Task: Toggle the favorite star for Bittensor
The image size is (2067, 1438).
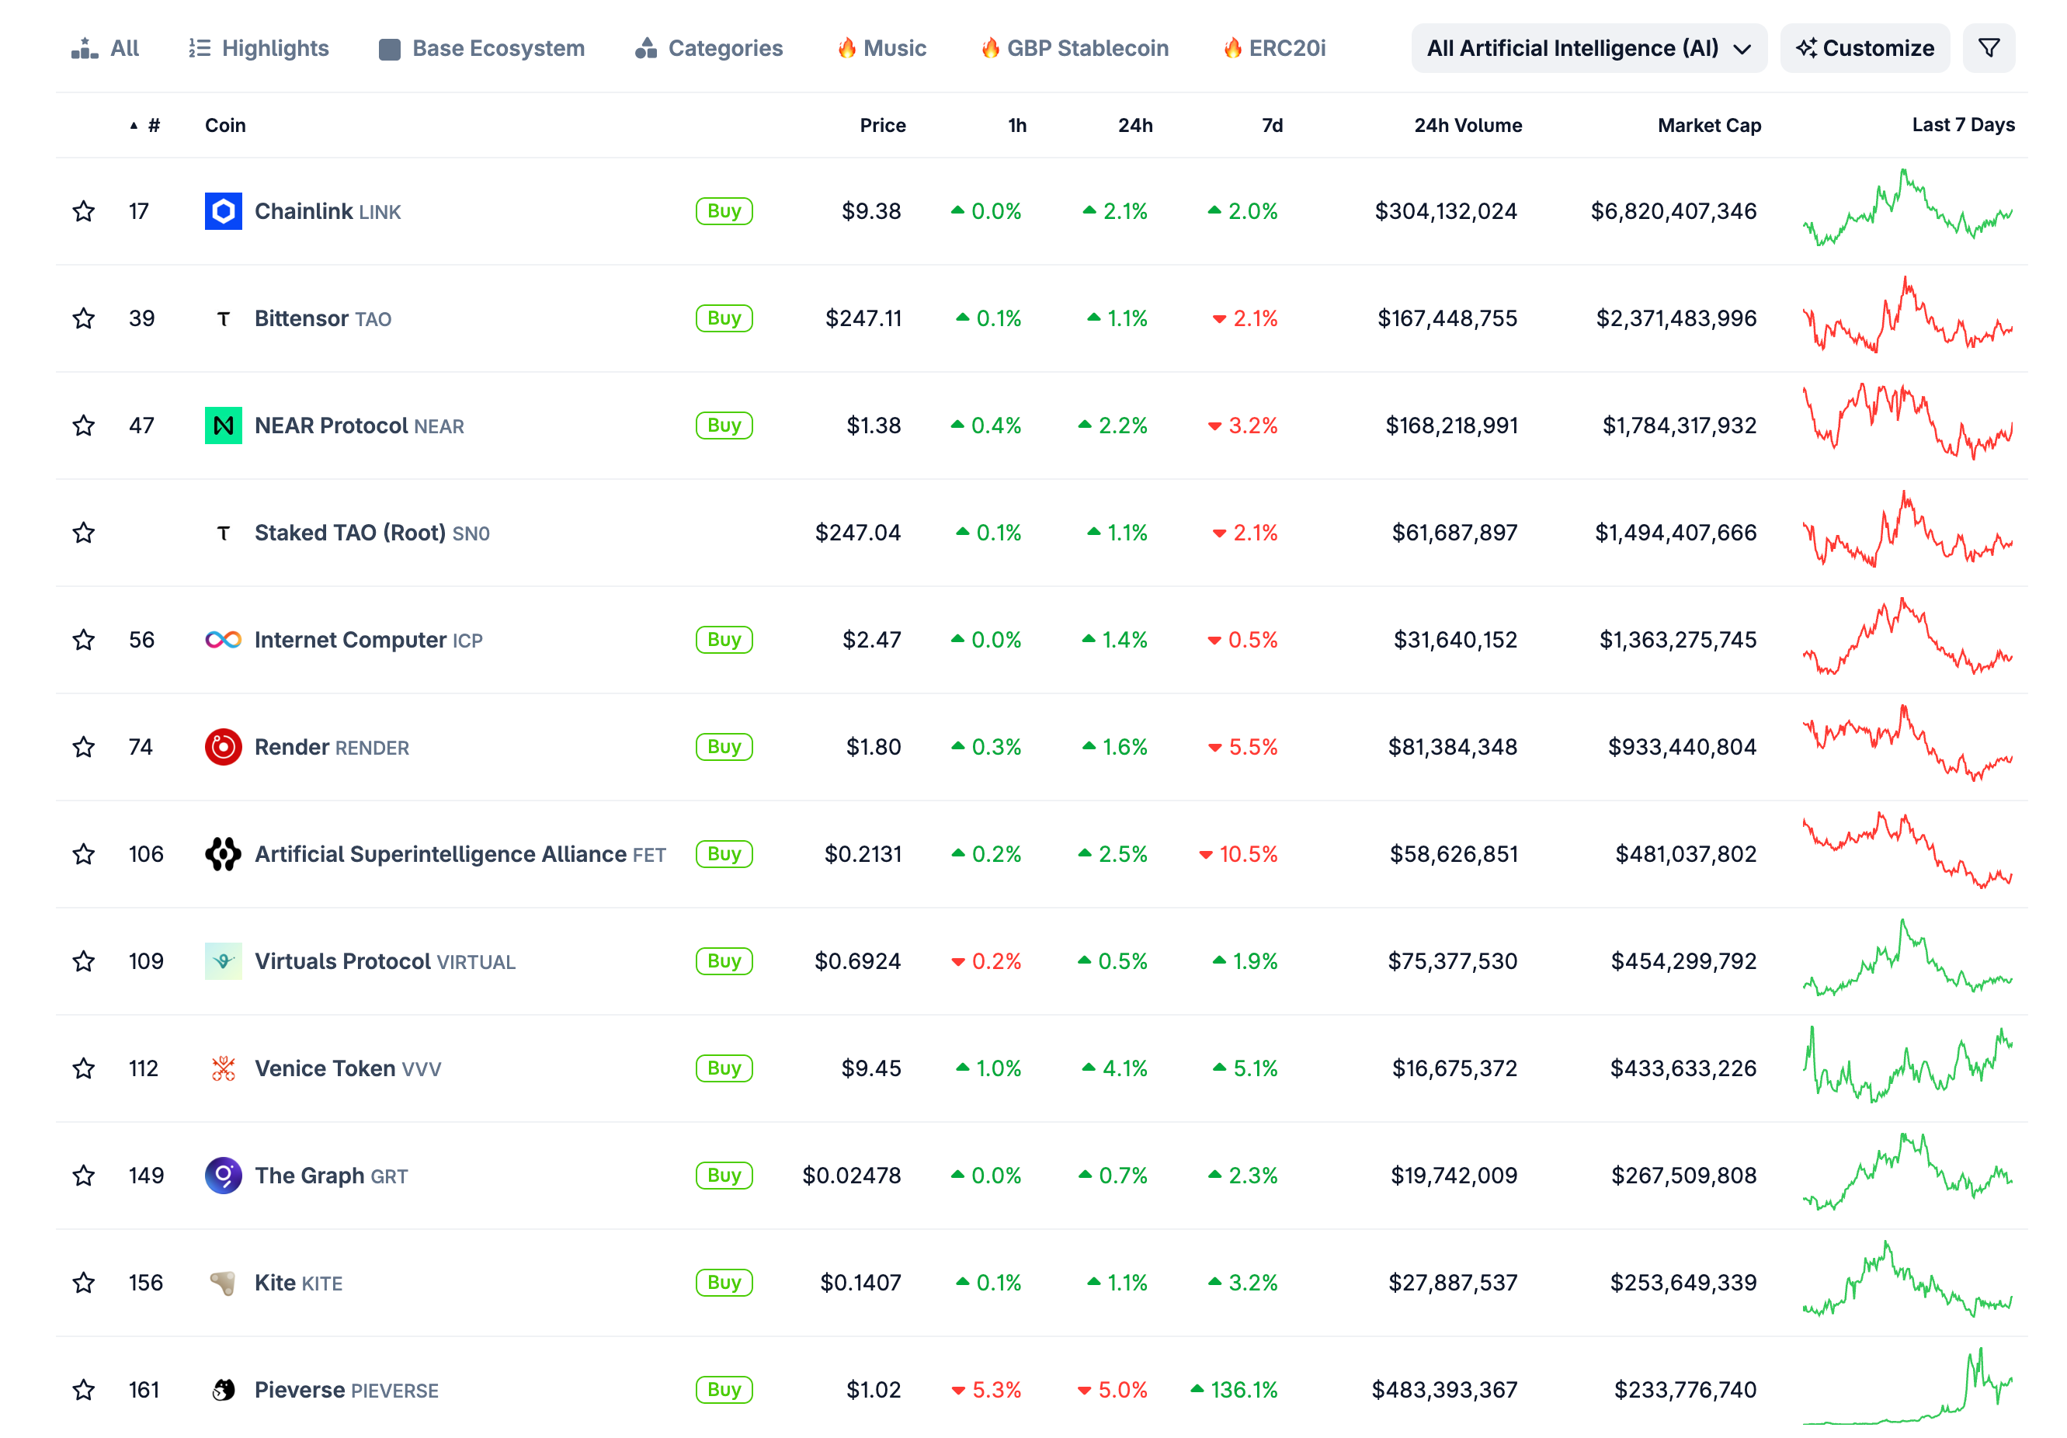Action: click(84, 319)
